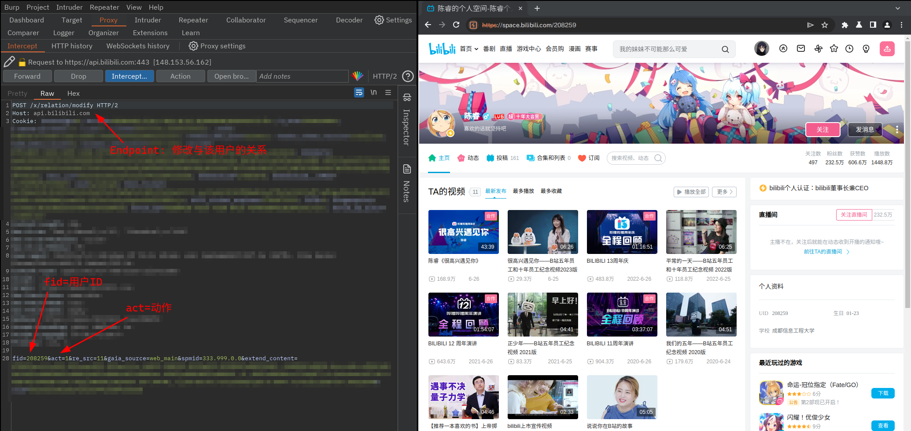Open the bilibili messages envelope icon

(801, 49)
